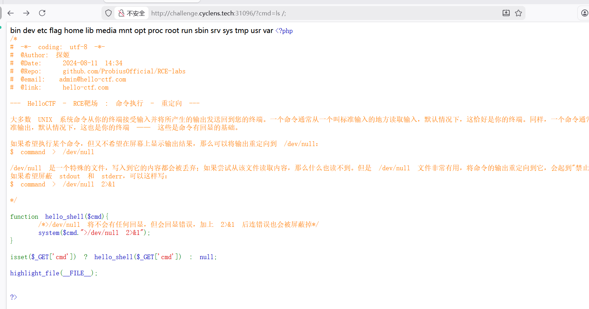Click the '@link: hello-ctf.com' line
589x309 pixels.
pyautogui.click(x=59, y=87)
